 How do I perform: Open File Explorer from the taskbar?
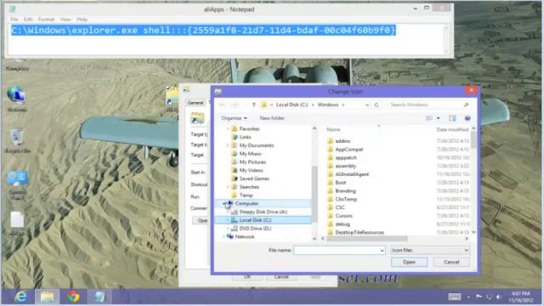(47, 297)
